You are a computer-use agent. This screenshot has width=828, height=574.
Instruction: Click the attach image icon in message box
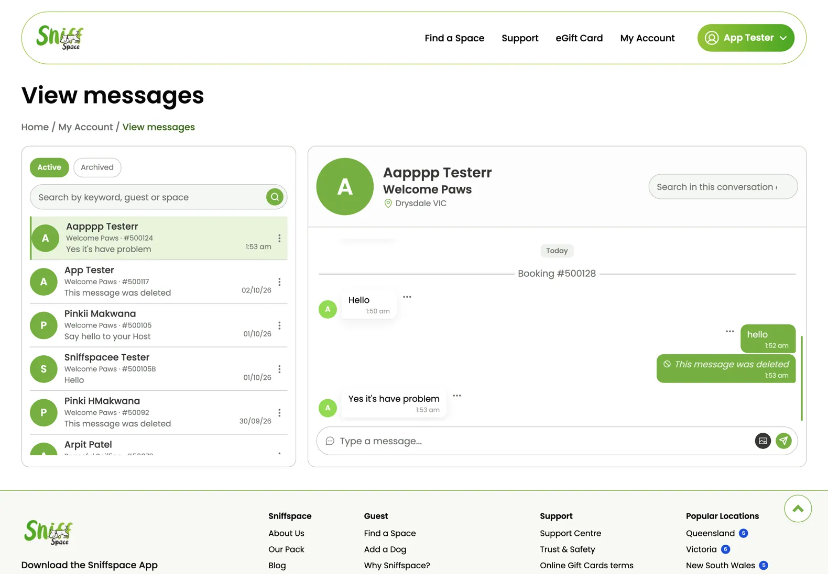[x=763, y=441]
